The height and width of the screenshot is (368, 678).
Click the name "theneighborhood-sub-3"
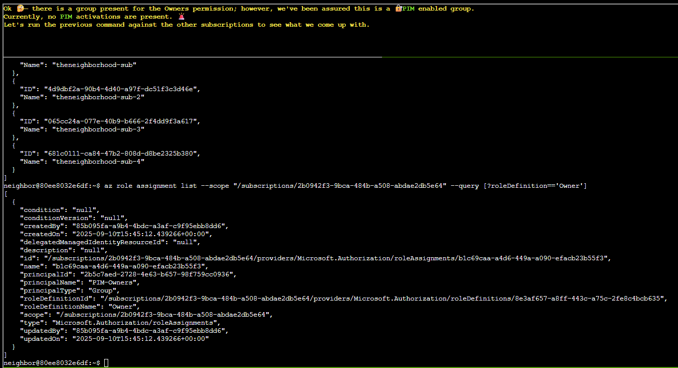click(99, 129)
